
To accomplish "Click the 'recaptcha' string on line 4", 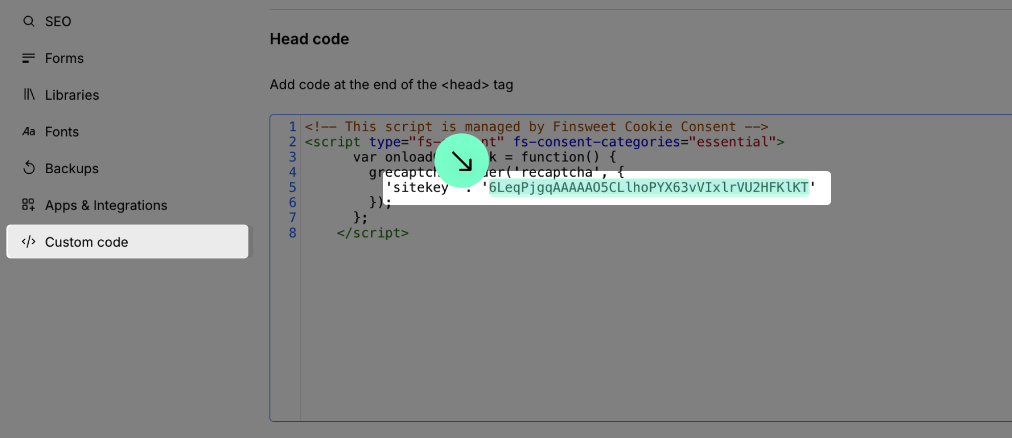I will [556, 173].
